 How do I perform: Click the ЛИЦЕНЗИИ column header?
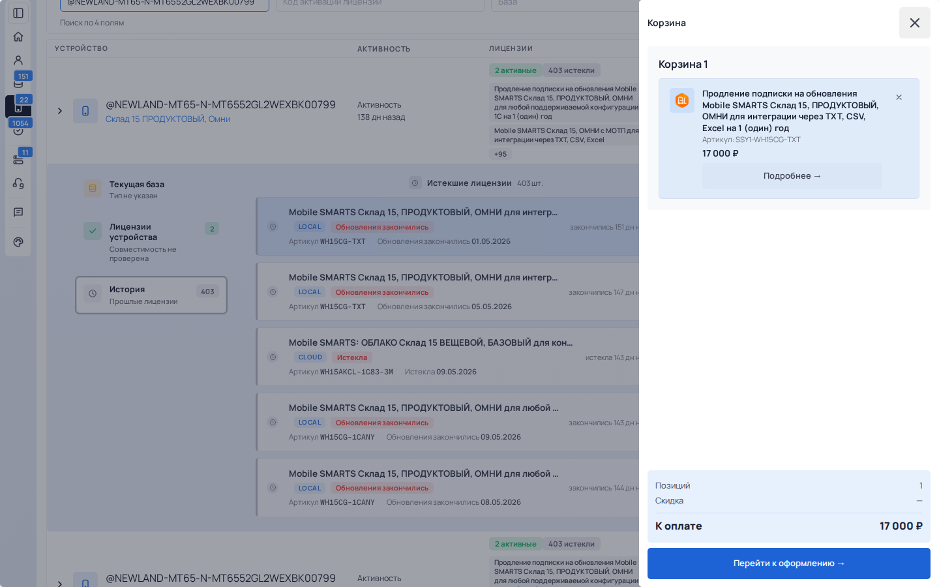tap(511, 48)
